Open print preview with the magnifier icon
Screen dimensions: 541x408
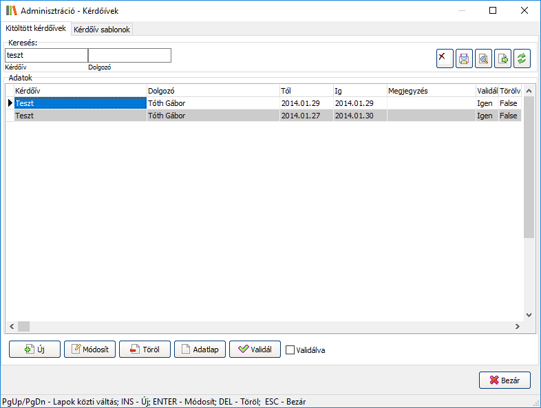coord(483,59)
